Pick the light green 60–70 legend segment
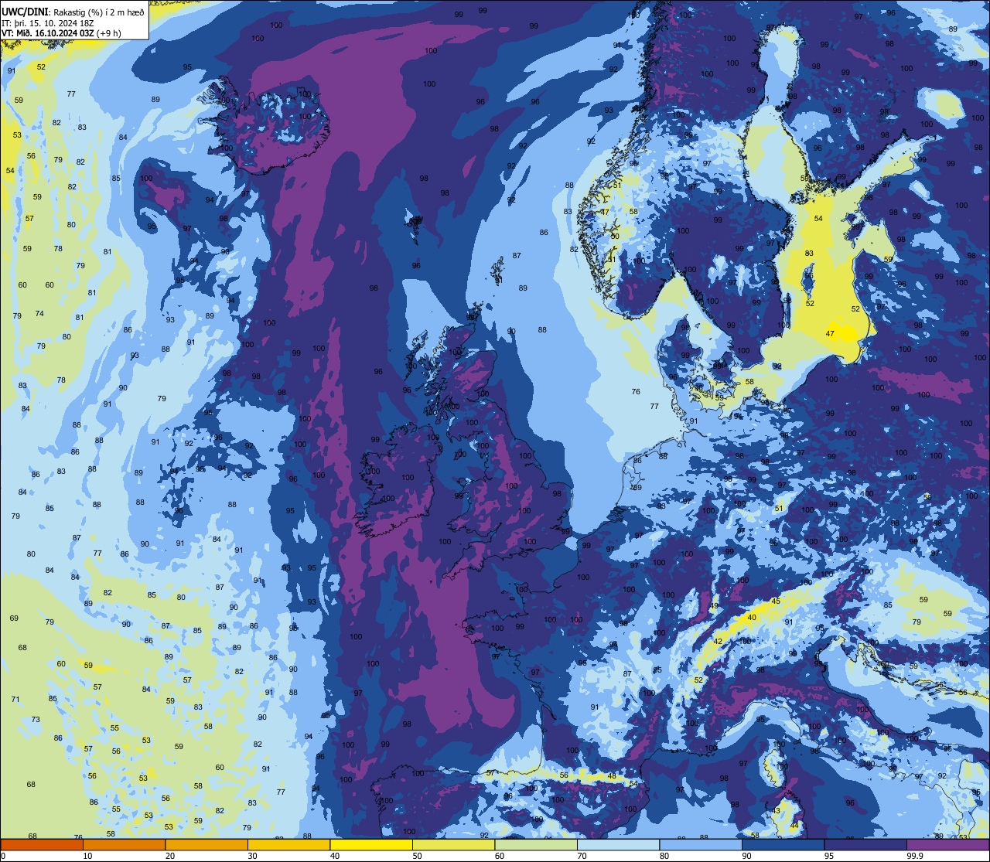 [x=536, y=844]
